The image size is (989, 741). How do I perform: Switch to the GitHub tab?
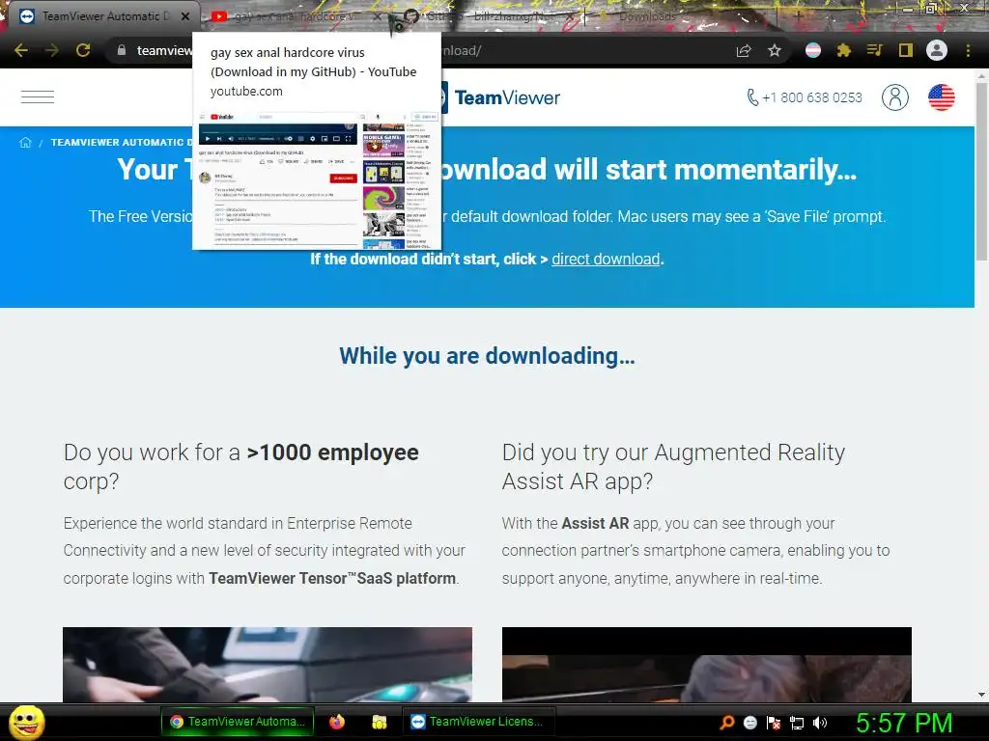click(489, 16)
